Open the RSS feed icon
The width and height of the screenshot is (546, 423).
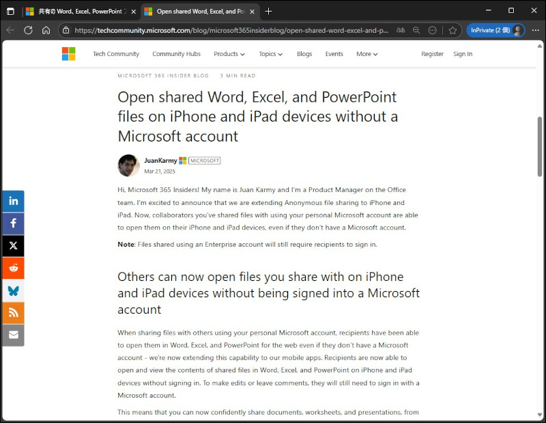tap(13, 313)
